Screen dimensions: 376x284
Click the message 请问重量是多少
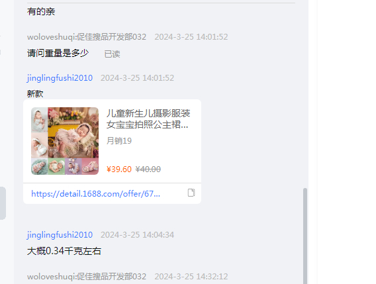pyautogui.click(x=58, y=53)
